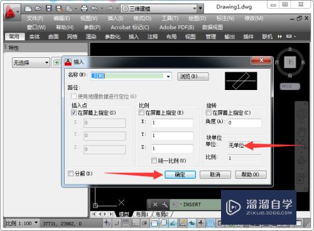The height and width of the screenshot is (231, 314).
Task: Open WCS coordinate system dropdown below ViewCube
Action: pos(290,86)
